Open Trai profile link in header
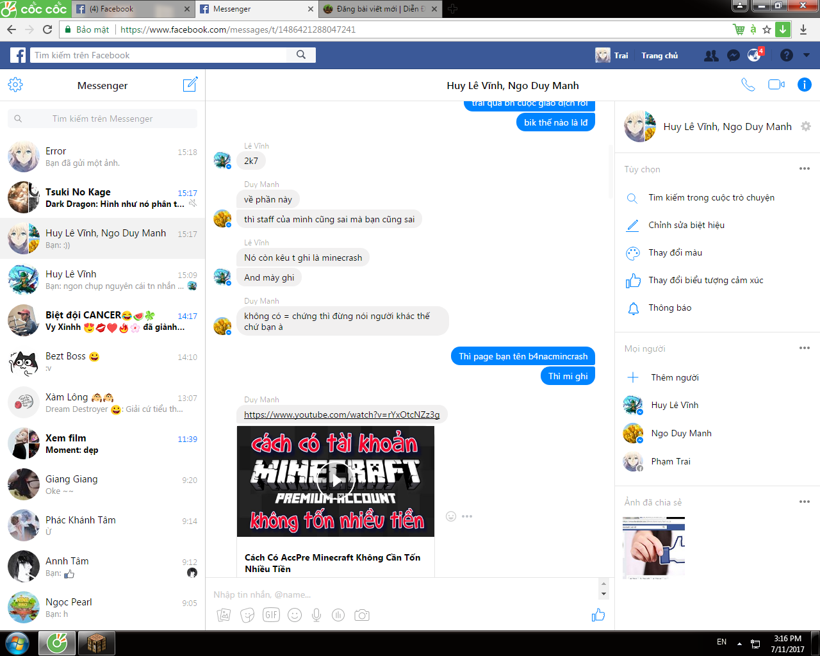Viewport: 820px width, 656px height. click(x=612, y=55)
